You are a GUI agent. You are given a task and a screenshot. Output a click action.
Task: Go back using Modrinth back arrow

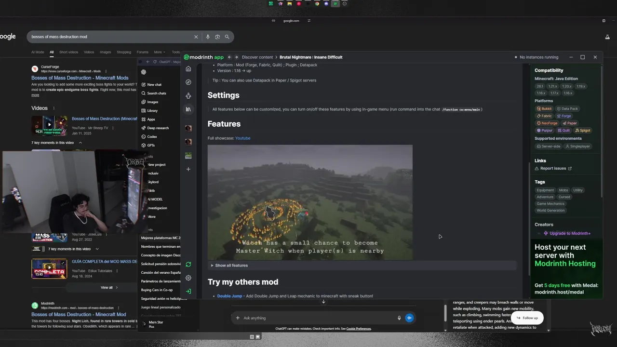coord(229,57)
